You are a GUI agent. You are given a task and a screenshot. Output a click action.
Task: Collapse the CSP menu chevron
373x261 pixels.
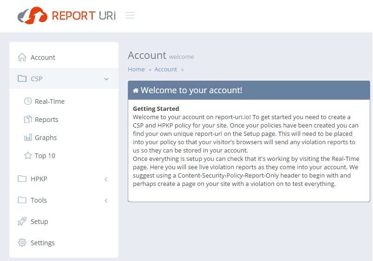coord(106,79)
